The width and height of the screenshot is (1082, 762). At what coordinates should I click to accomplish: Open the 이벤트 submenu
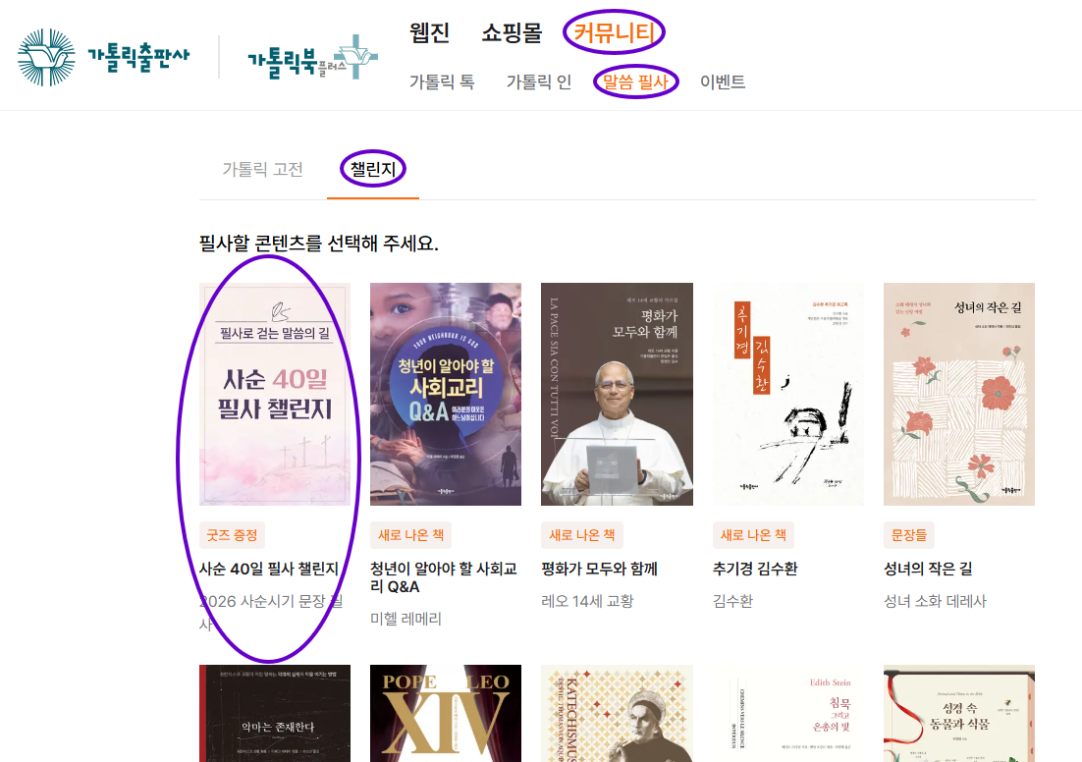(723, 82)
